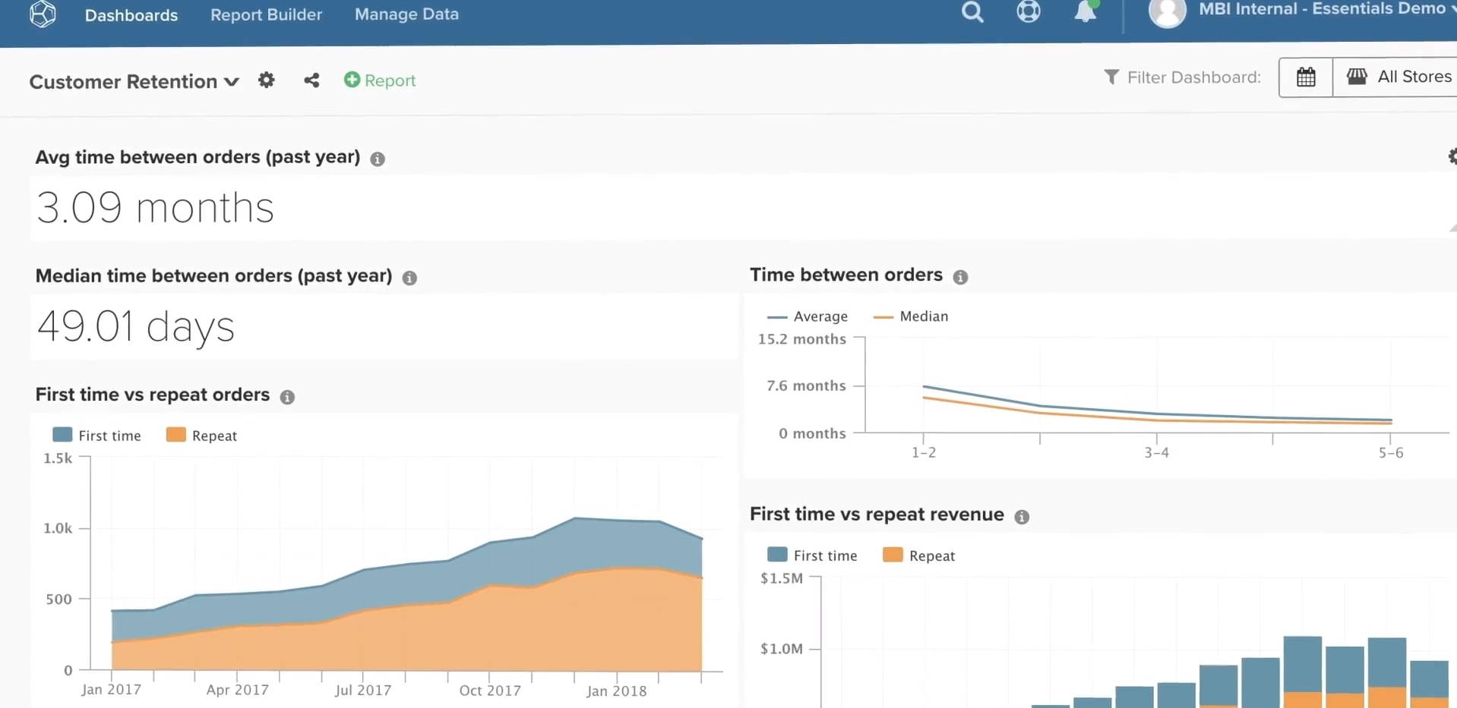1457x708 pixels.
Task: Click the Magento BI logo icon
Action: (43, 14)
